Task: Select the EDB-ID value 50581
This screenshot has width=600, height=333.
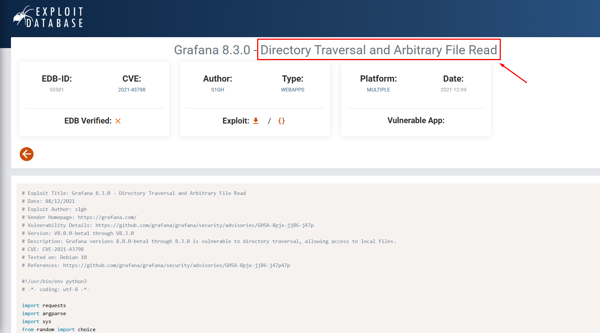Action: click(57, 90)
